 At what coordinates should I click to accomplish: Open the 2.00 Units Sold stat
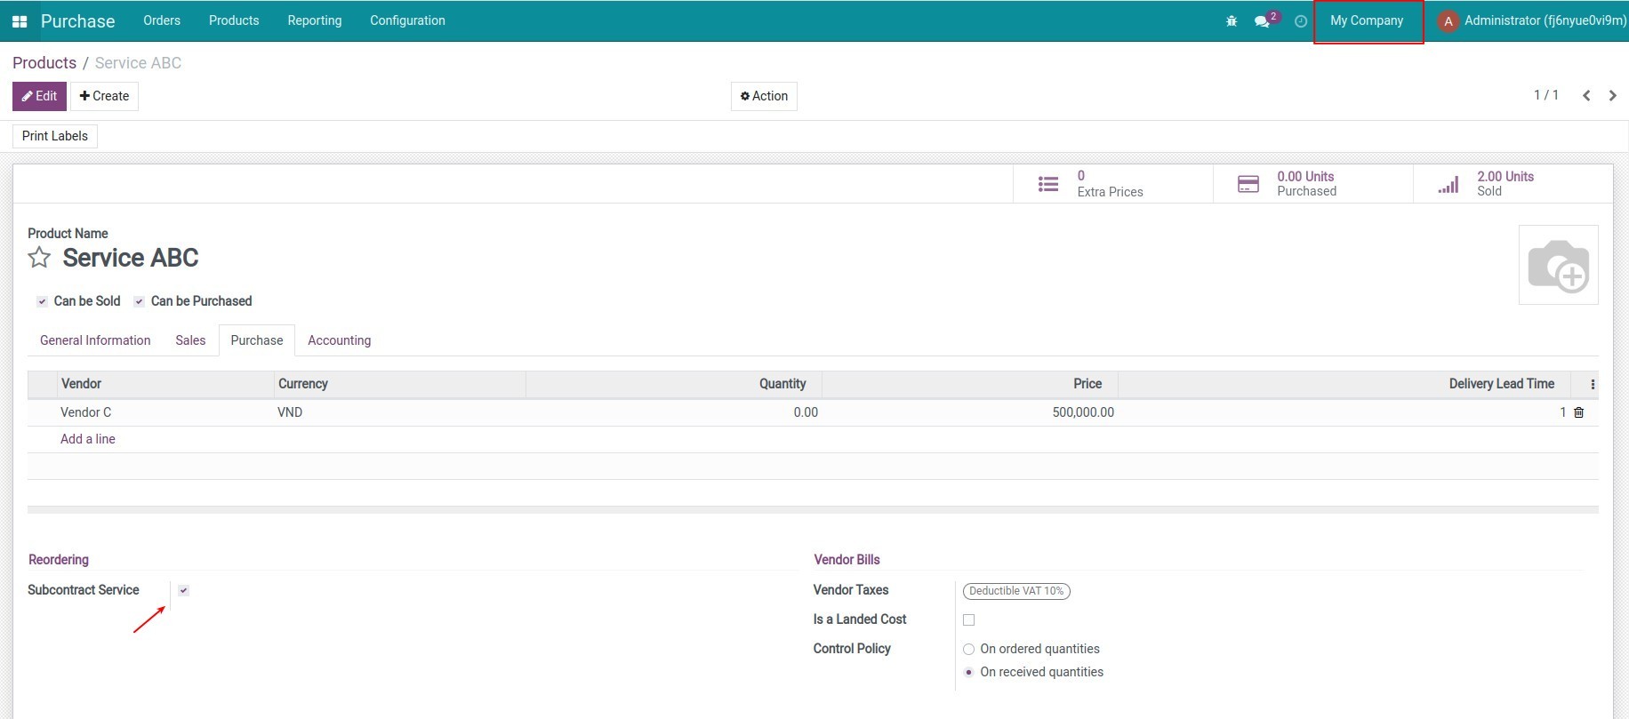1513,184
